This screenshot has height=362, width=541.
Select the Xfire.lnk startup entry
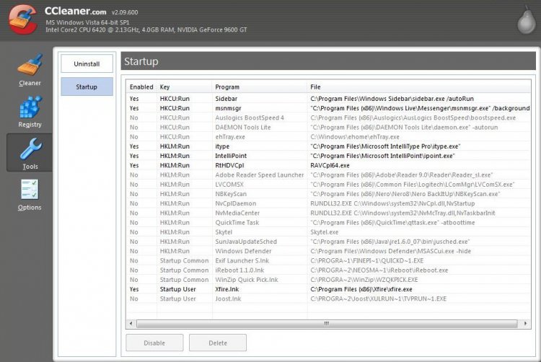[328, 289]
